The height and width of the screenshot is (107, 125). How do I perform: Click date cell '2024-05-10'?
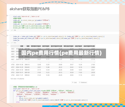coord(19,59)
